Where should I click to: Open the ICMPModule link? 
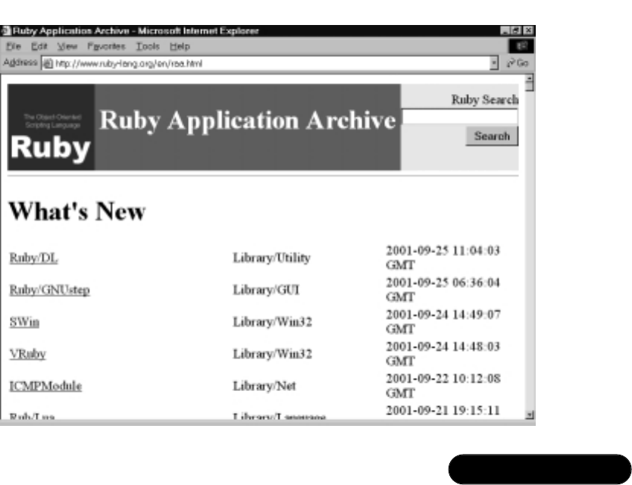[45, 386]
